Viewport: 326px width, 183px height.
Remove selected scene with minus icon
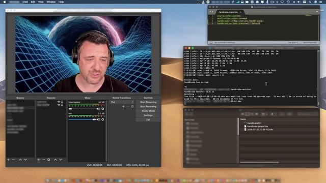[x=14, y=160]
